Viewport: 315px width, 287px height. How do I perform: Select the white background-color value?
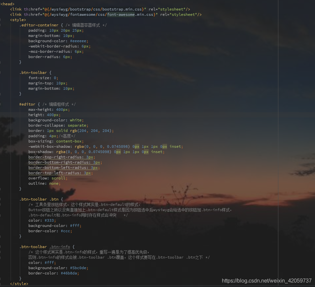76,120
